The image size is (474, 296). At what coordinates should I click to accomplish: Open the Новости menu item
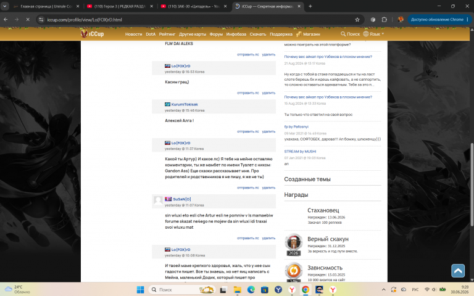133,34
